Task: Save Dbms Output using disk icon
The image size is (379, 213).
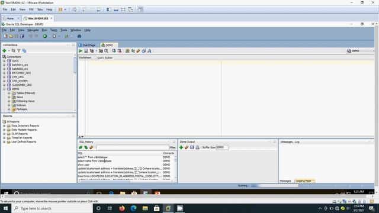Action: [x=192, y=147]
